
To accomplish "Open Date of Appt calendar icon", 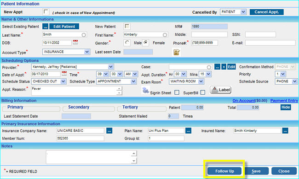I will 64,73.
